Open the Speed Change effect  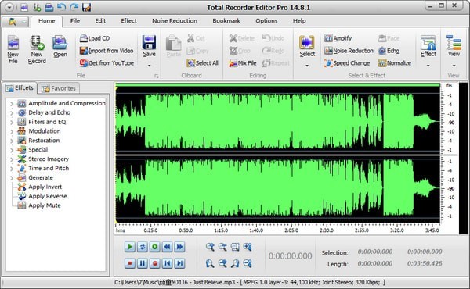coord(347,63)
